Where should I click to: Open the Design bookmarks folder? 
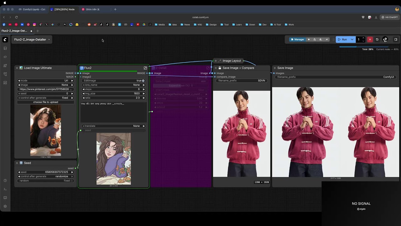[211, 24]
